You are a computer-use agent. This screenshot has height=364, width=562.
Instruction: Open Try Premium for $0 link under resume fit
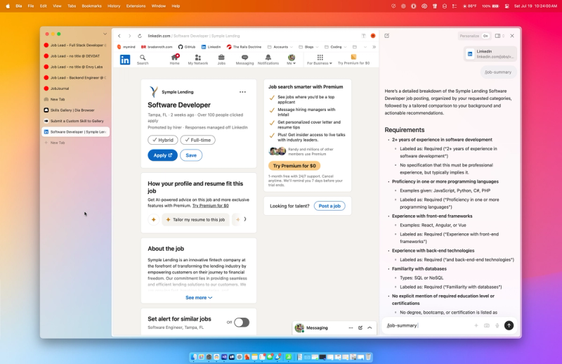point(210,205)
